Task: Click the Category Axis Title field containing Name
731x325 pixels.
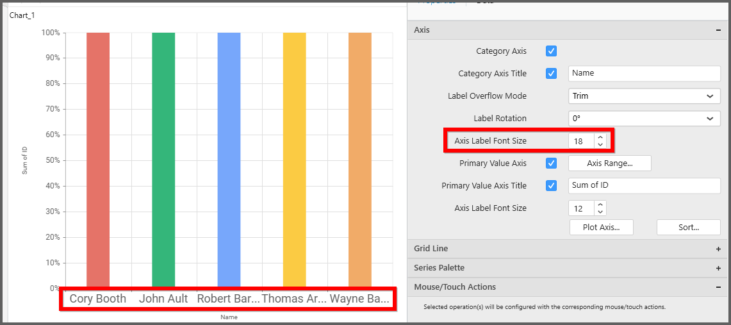Action: click(644, 74)
